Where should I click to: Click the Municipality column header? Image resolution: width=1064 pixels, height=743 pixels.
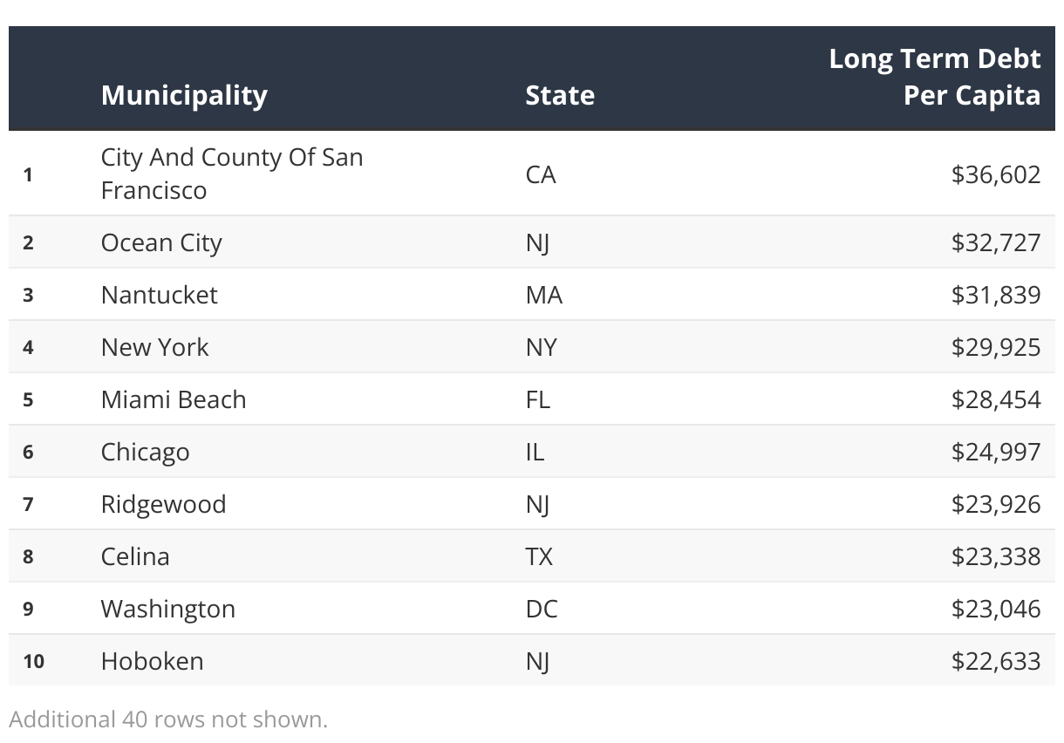pos(184,95)
